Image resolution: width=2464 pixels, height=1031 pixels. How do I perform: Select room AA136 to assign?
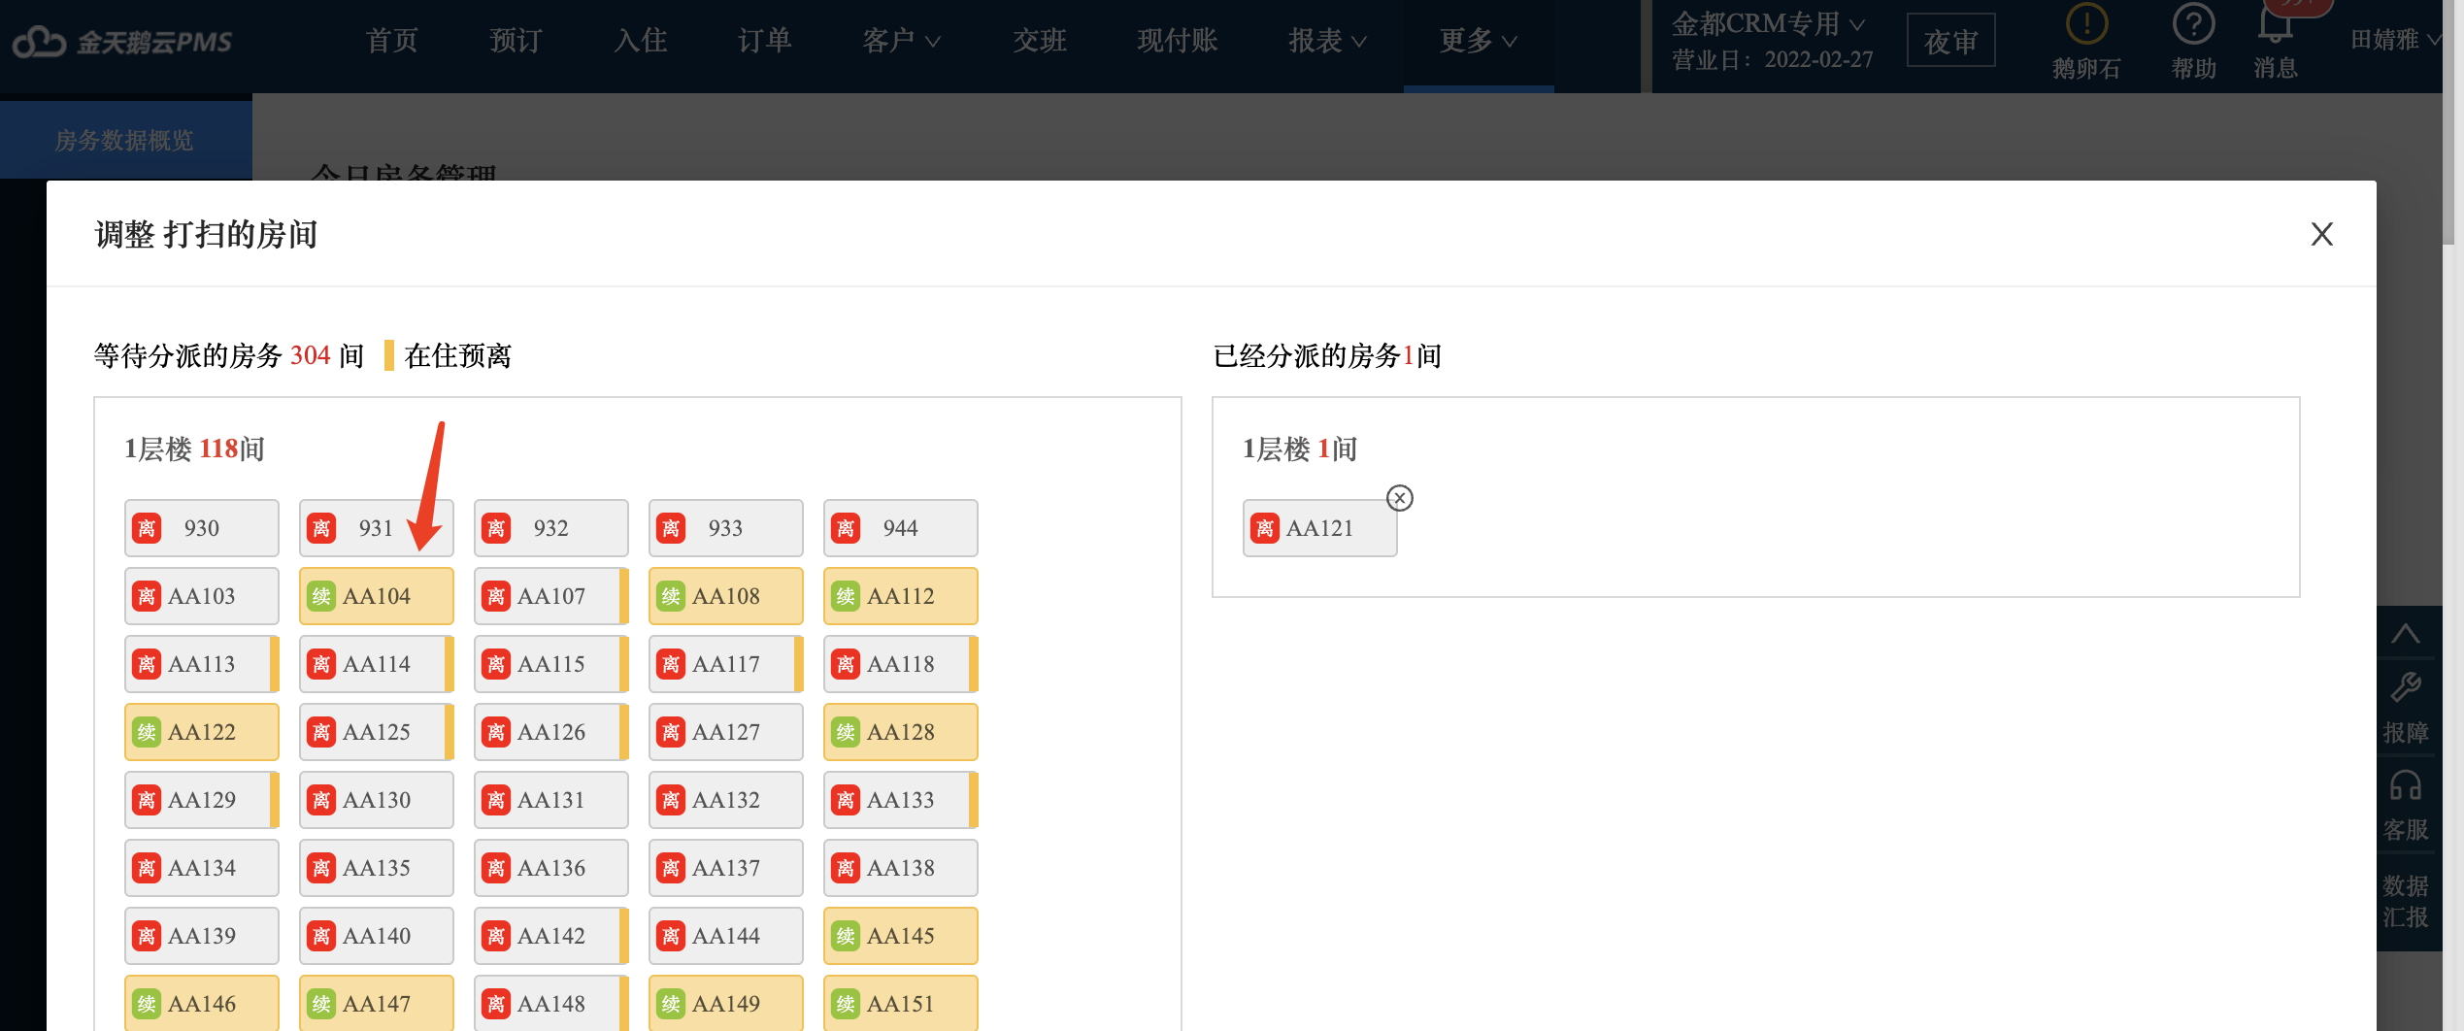click(551, 868)
